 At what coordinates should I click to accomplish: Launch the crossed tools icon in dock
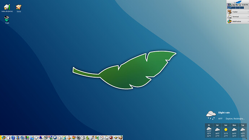pos(92,137)
